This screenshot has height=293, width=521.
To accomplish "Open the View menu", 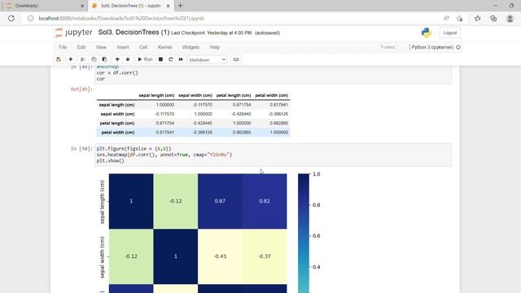I will [x=101, y=47].
